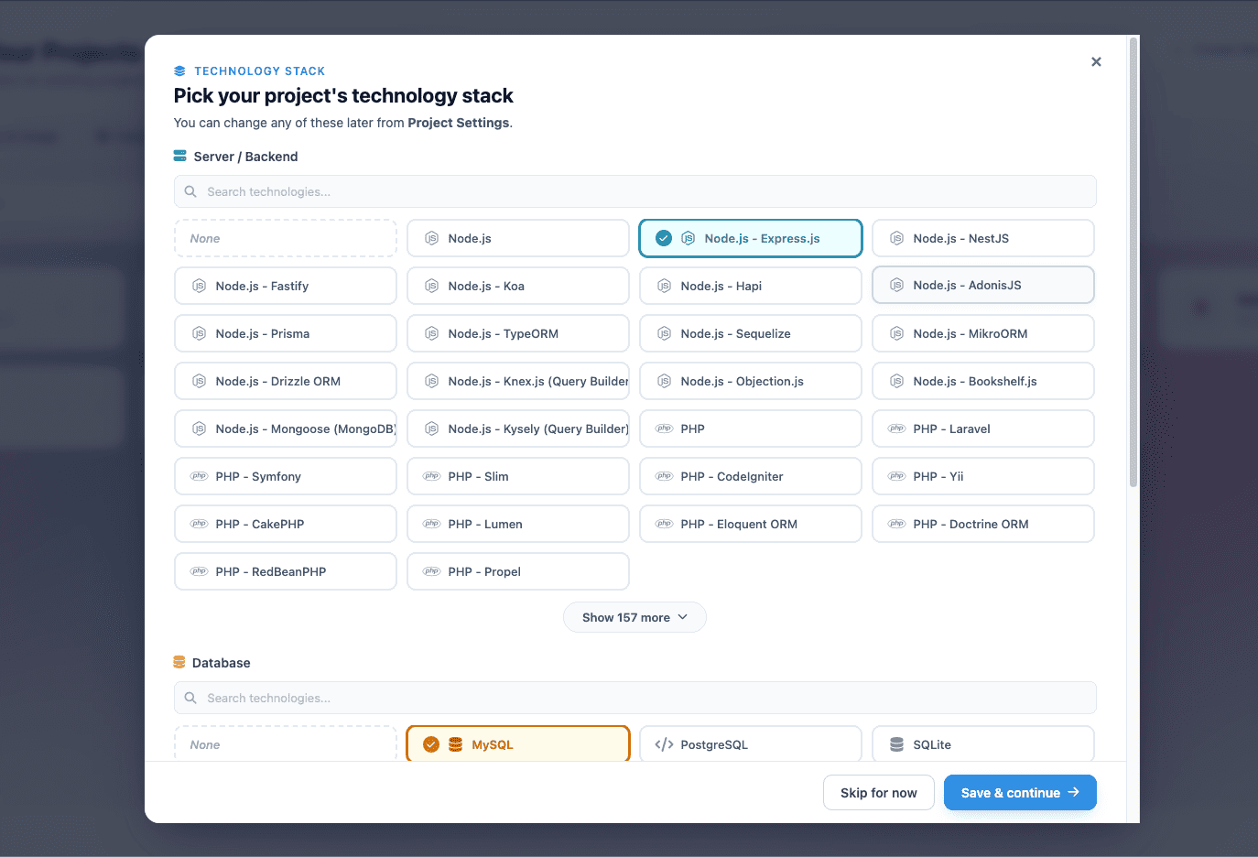Select None for Server / Backend
The image size is (1258, 857).
coord(286,238)
